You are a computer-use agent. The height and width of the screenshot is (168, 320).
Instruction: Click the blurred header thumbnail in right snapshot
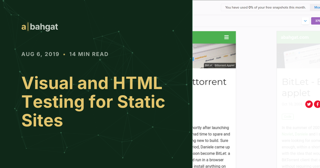[x=298, y=56]
